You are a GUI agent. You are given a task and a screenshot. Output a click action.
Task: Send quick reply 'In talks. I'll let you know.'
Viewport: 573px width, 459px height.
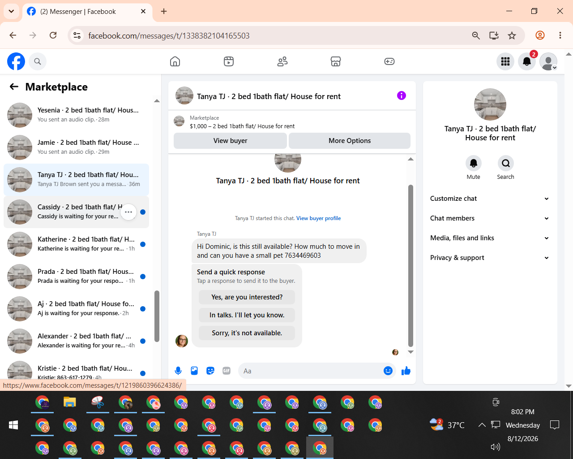tap(247, 315)
